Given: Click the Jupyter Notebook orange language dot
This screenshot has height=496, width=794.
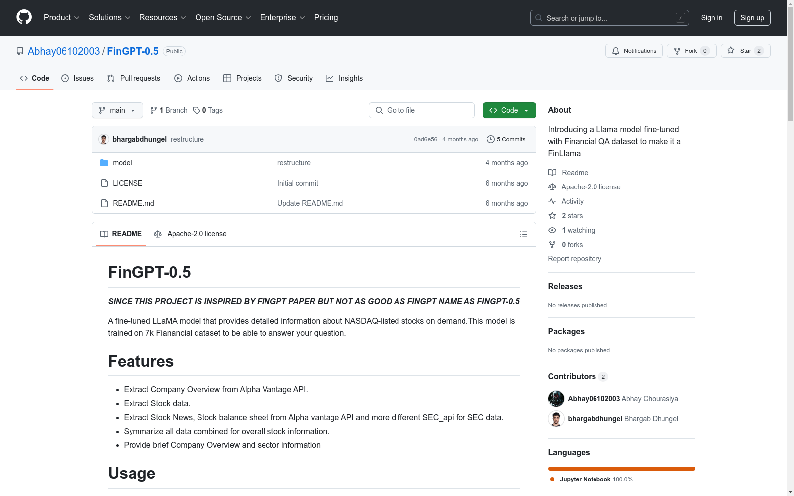Looking at the screenshot, I should (x=552, y=479).
